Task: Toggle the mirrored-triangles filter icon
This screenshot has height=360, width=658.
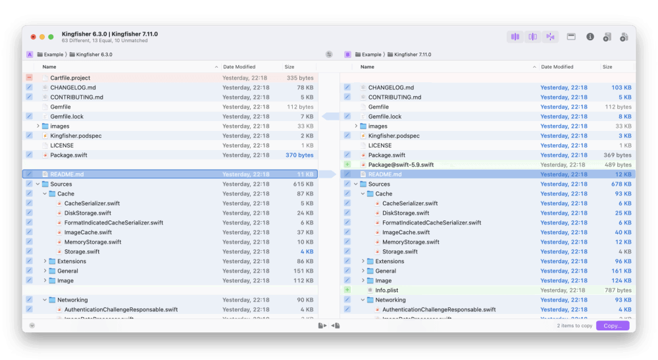Action: [550, 37]
